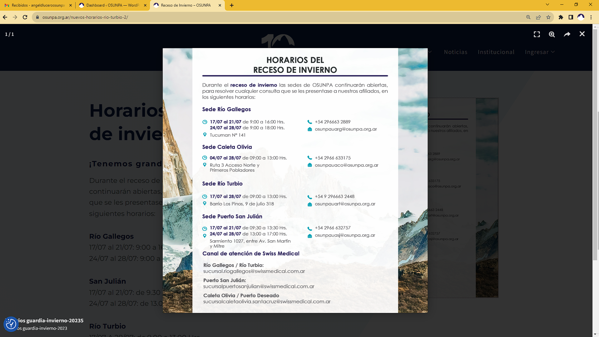This screenshot has height=337, width=599.
Task: Click phone number +54 2966 633175
Action: [333, 158]
